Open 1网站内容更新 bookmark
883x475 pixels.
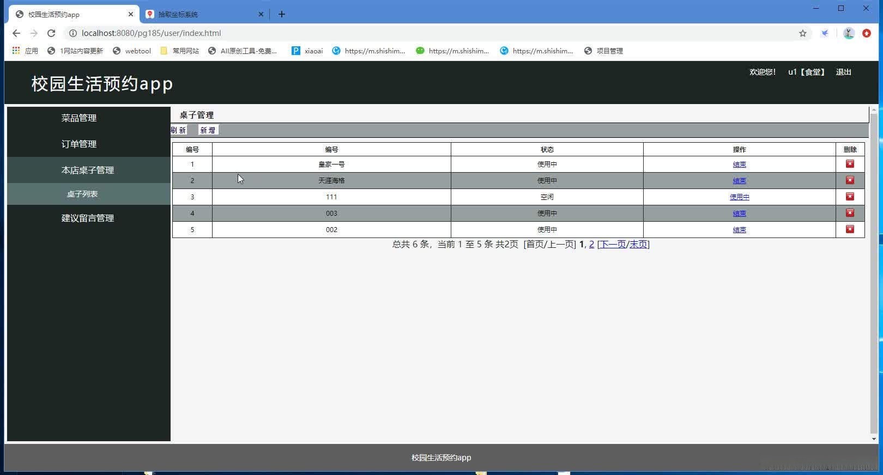click(x=75, y=51)
